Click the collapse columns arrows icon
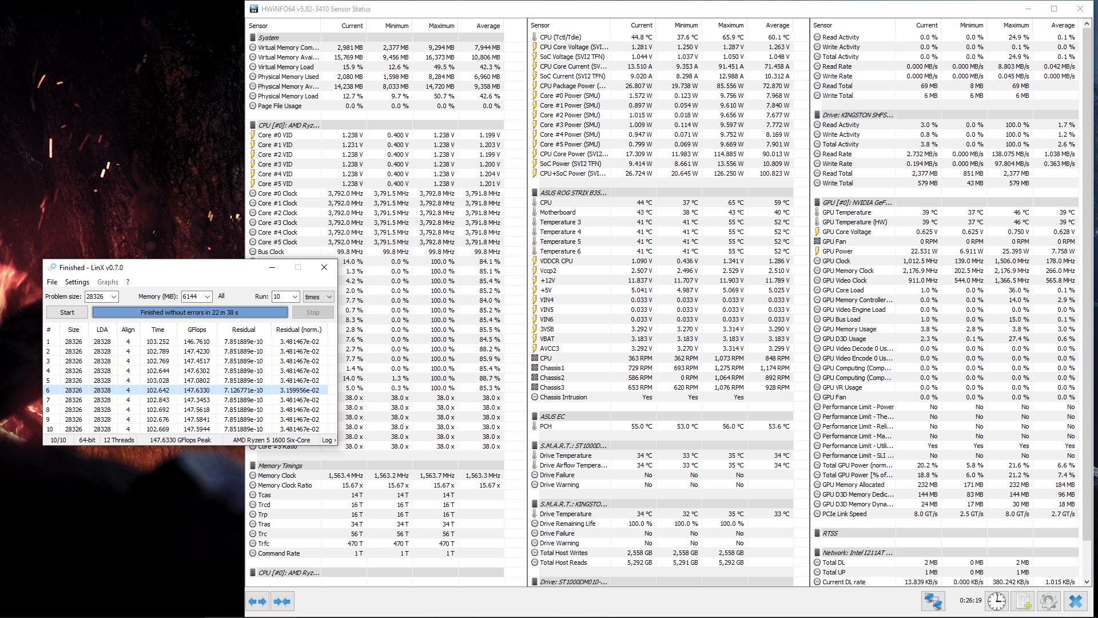The image size is (1098, 618). [x=282, y=601]
